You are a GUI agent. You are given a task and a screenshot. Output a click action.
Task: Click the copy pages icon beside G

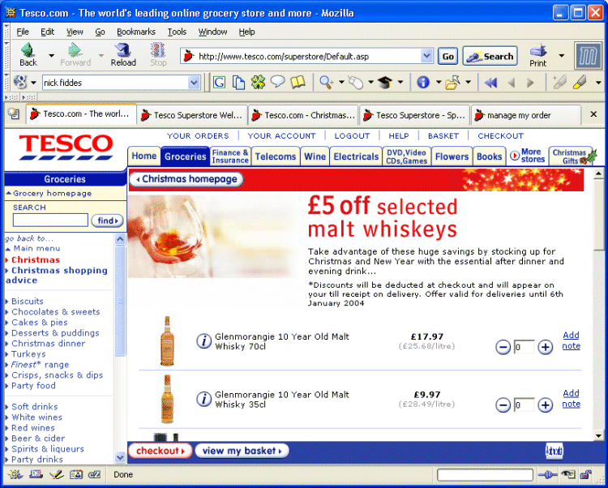tap(238, 82)
